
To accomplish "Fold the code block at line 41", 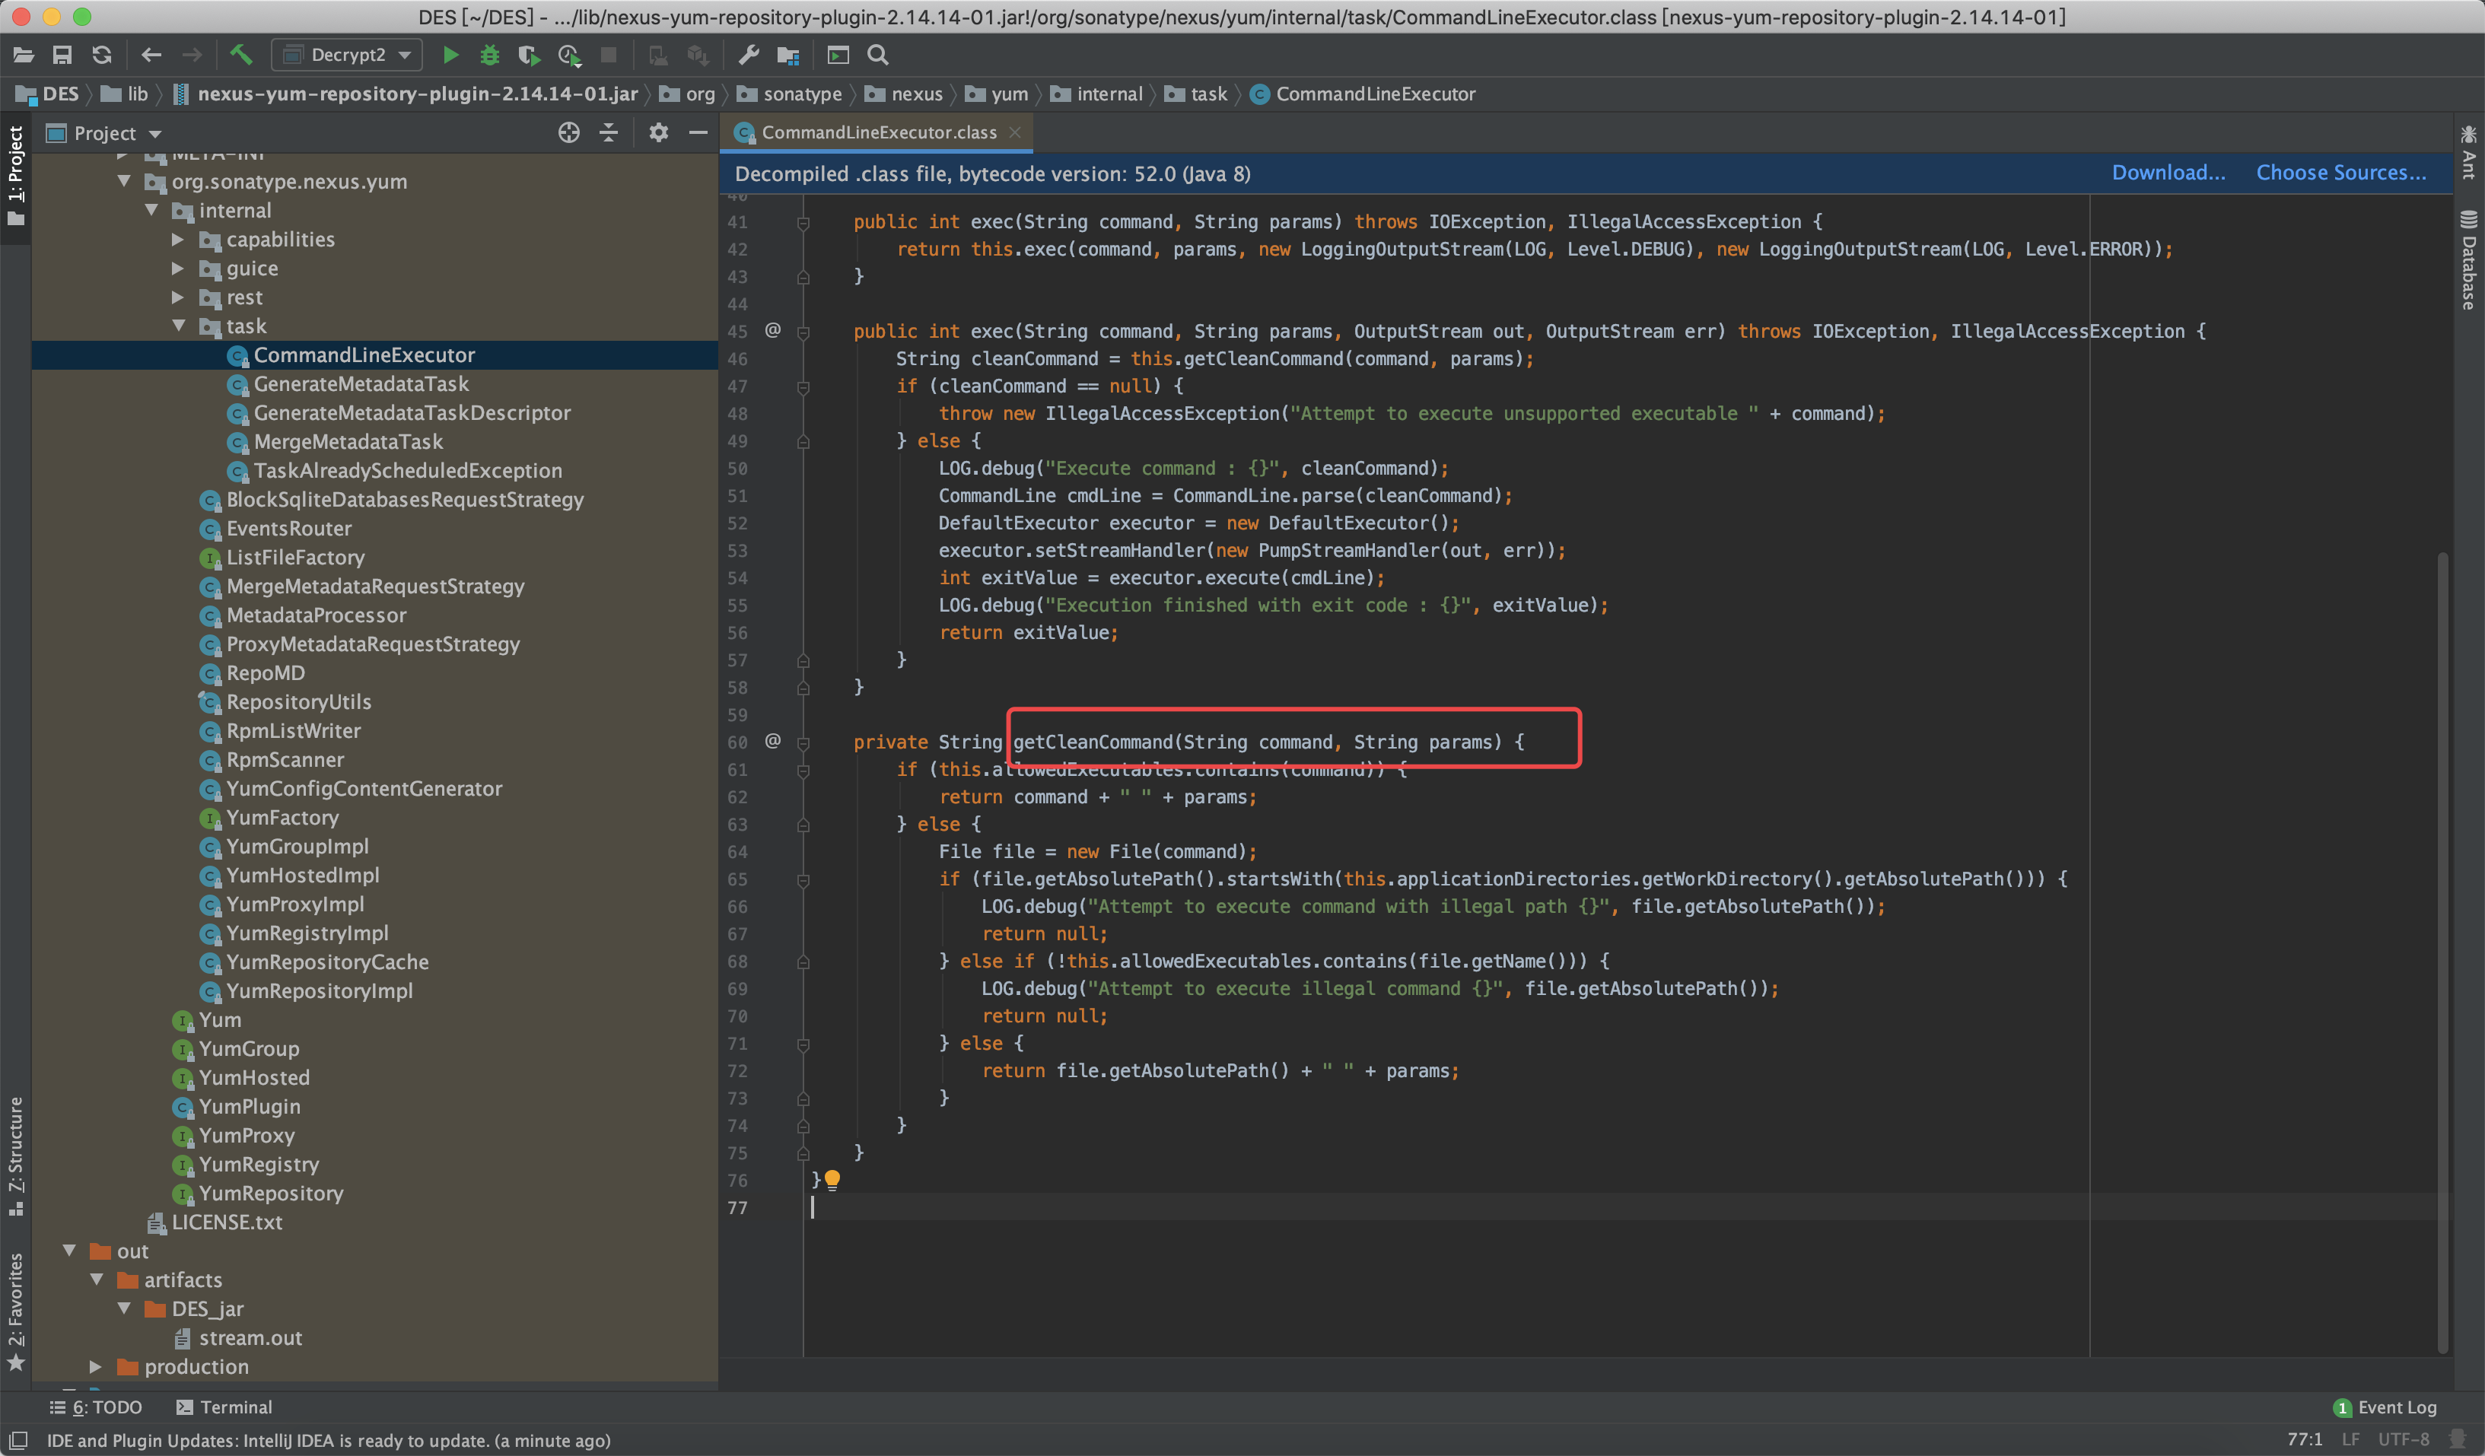I will [803, 223].
